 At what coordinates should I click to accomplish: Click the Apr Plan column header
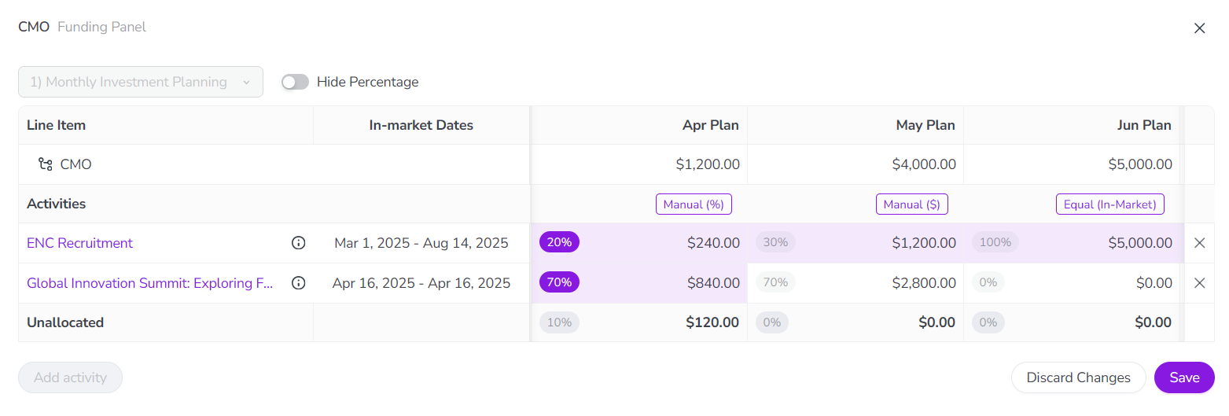coord(710,125)
